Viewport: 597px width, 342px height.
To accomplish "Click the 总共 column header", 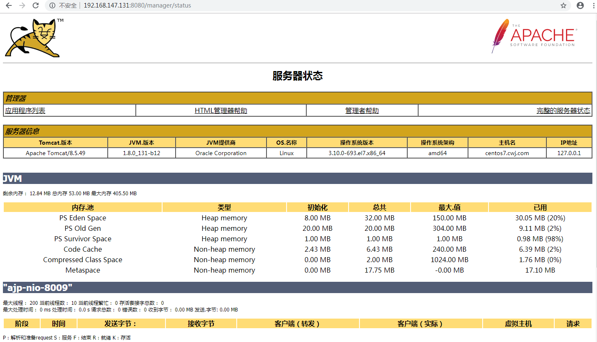I will 380,207.
